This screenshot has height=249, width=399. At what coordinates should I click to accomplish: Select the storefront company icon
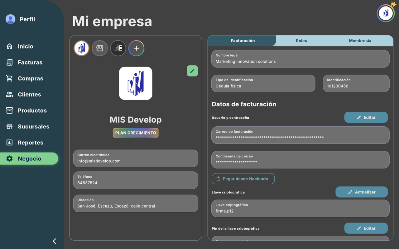[100, 48]
